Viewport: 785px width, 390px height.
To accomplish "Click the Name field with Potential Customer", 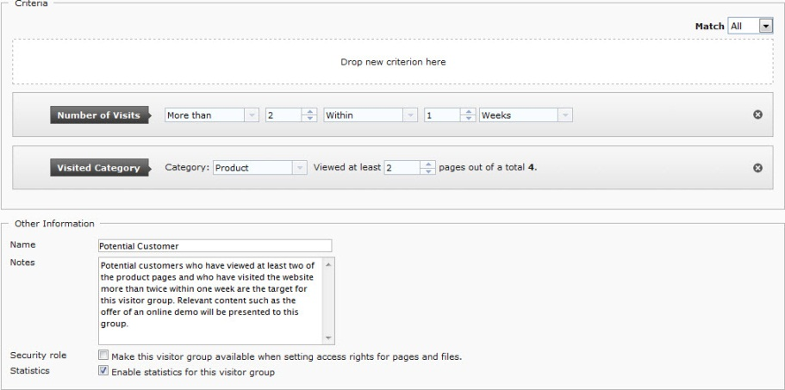I will coord(215,245).
